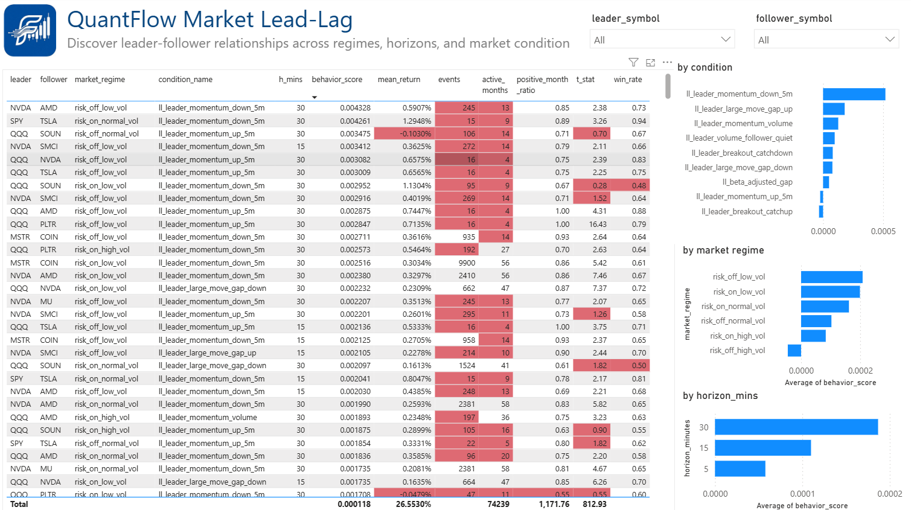Screen dimensions: 911x510
Task: Sort by active_months column header
Action: (x=495, y=85)
